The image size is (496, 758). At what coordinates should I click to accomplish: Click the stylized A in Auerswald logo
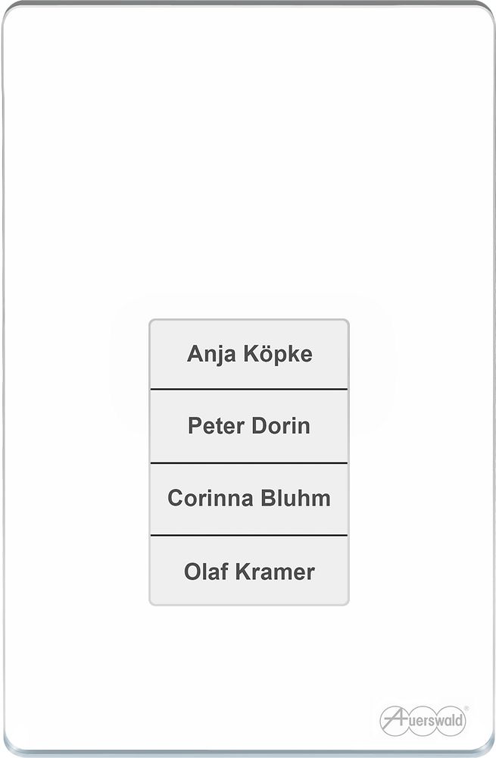(x=394, y=719)
